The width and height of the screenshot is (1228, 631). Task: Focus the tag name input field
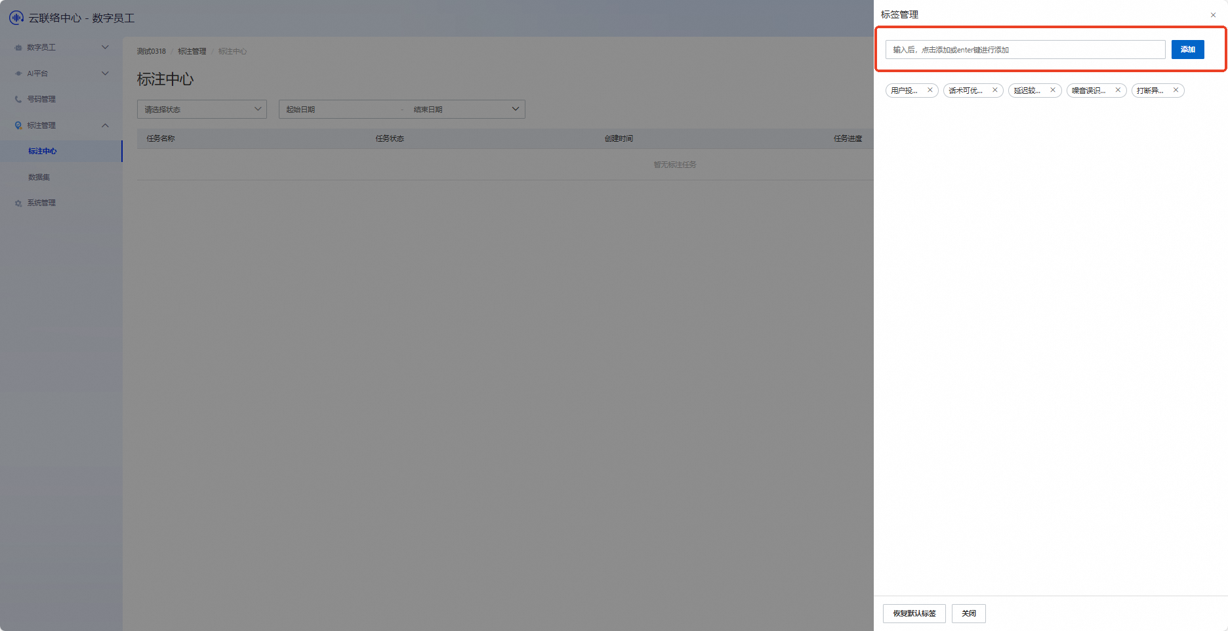click(1025, 49)
